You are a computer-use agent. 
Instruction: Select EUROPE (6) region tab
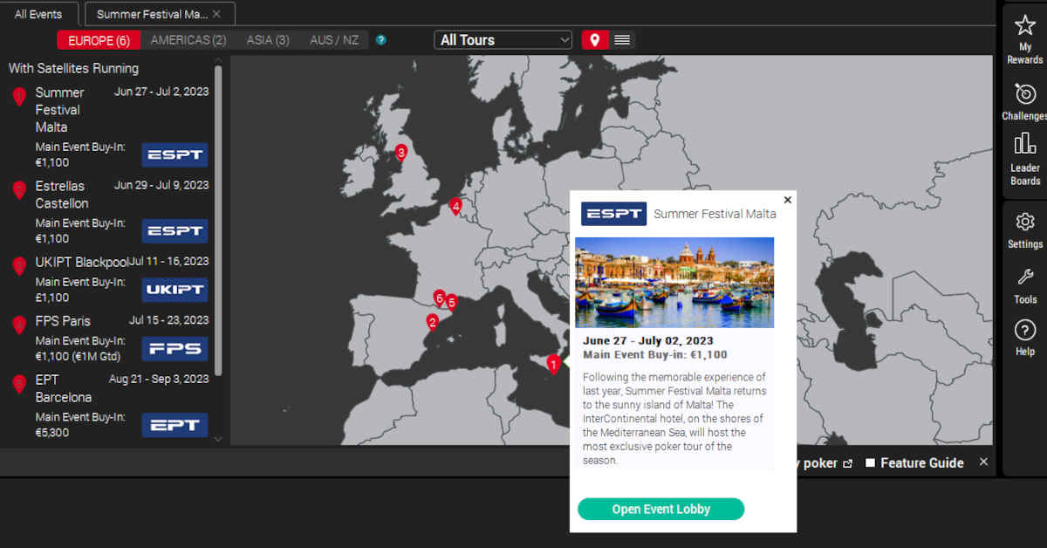(98, 40)
